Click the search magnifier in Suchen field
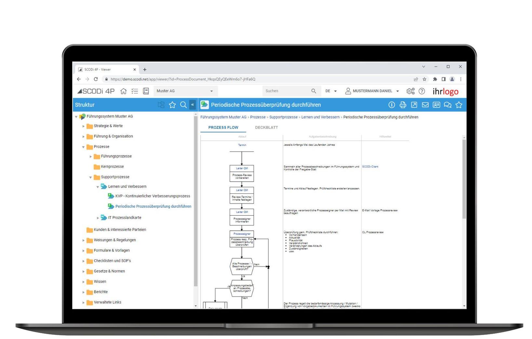The width and height of the screenshot is (532, 339). click(313, 91)
